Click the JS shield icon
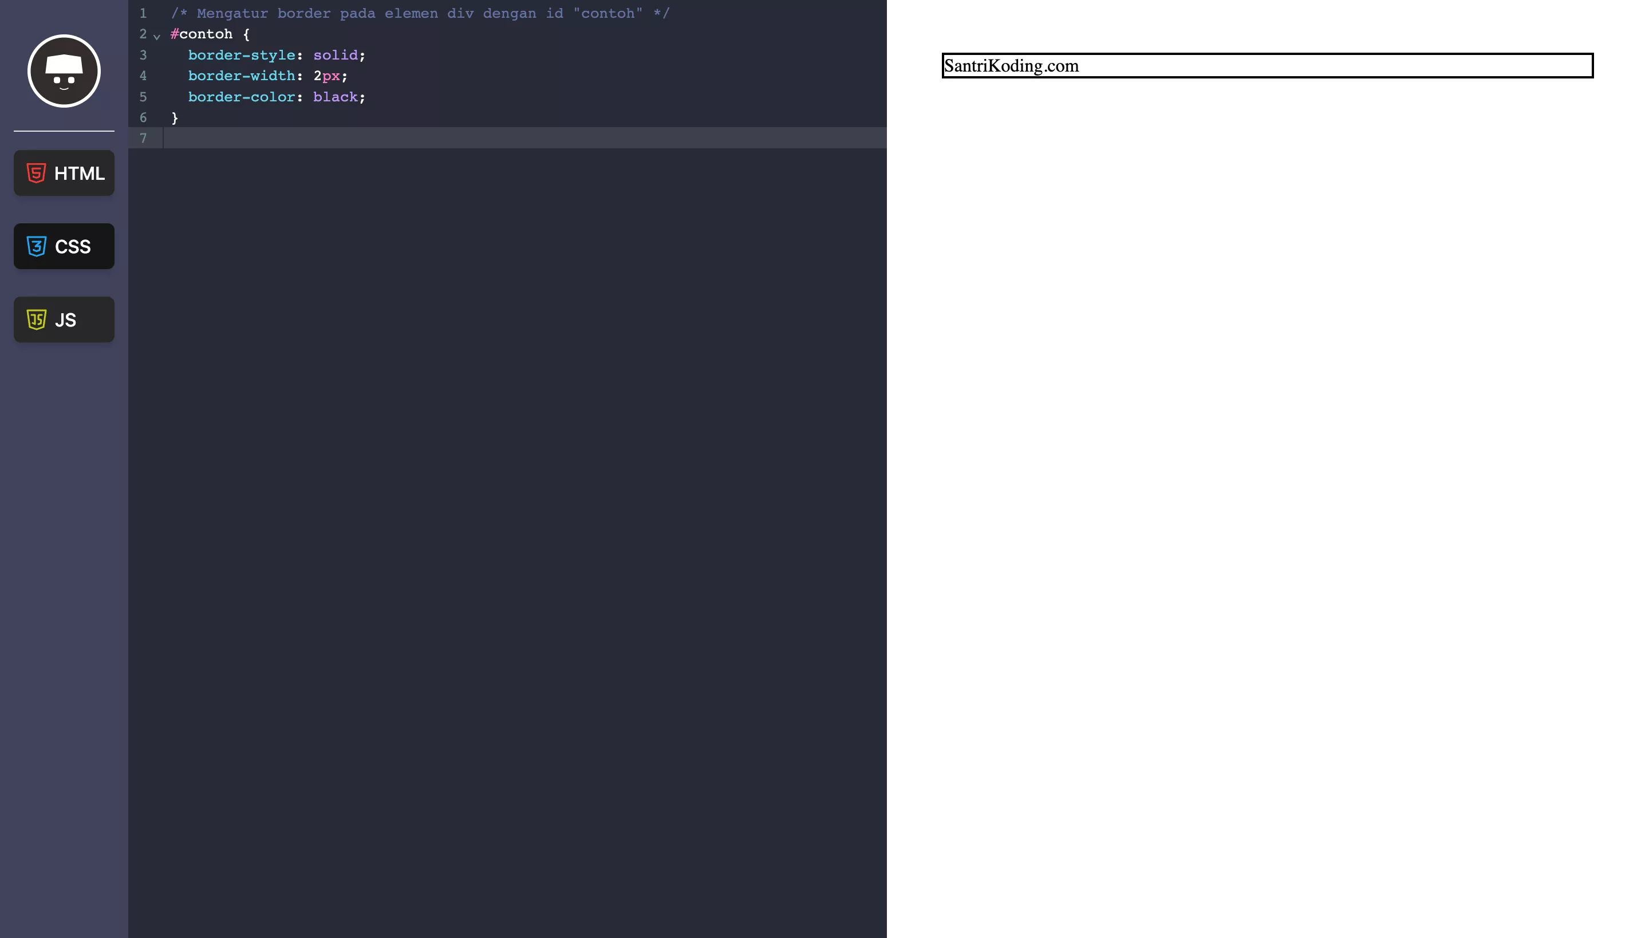Image resolution: width=1649 pixels, height=938 pixels. (36, 320)
